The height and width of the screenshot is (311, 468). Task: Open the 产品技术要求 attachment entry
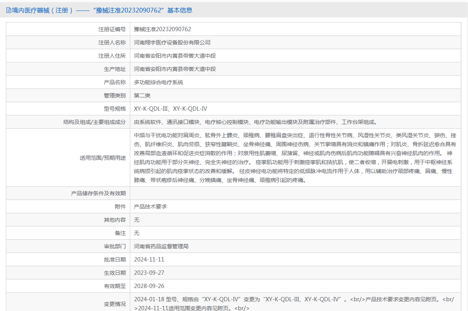(x=150, y=207)
